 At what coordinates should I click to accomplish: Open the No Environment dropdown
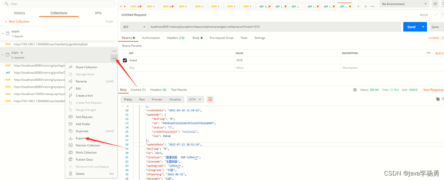point(404,4)
